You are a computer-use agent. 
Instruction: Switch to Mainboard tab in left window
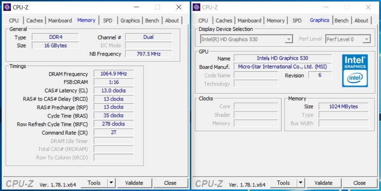pyautogui.click(x=60, y=21)
